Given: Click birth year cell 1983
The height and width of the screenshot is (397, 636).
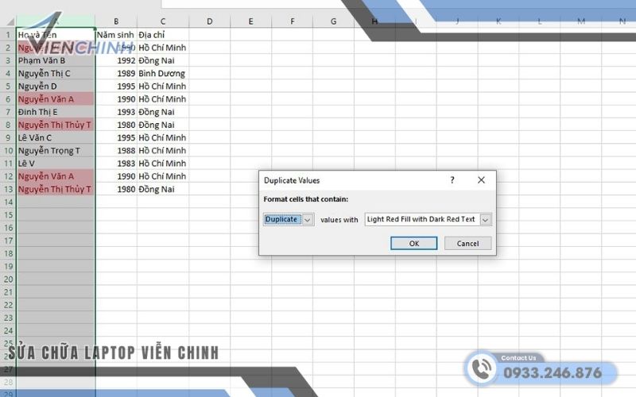Looking at the screenshot, I should click(x=116, y=164).
